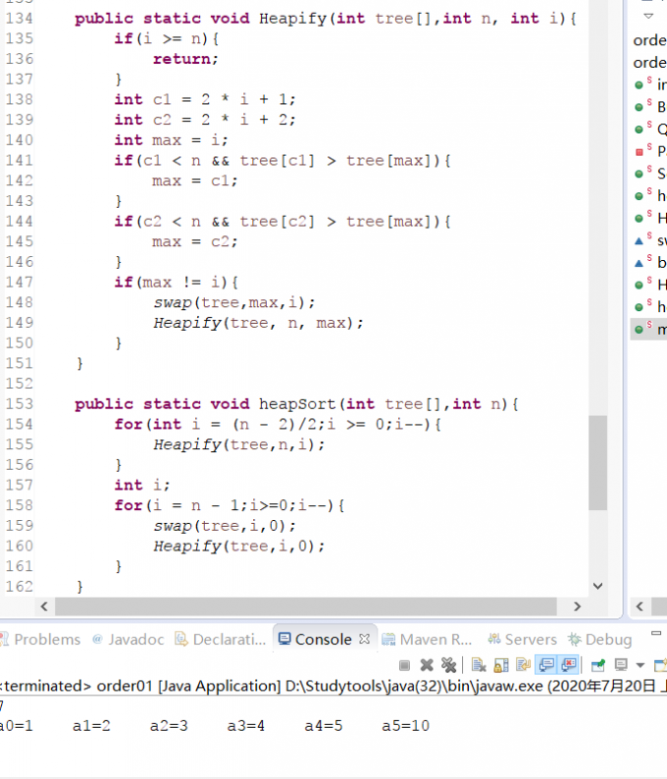Viewport: 667px width, 779px height.
Task: Click Remove Launch icon in console toolbar
Action: (427, 665)
